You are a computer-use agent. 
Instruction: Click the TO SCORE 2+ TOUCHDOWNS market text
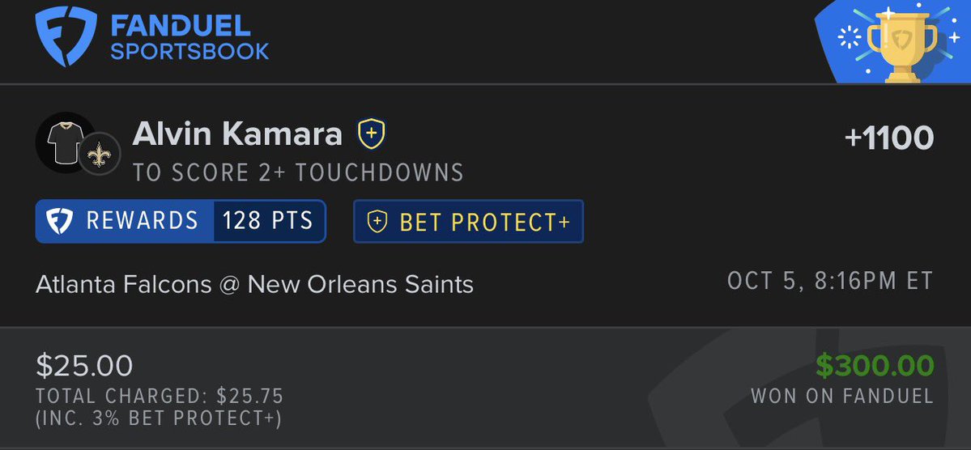(x=298, y=172)
